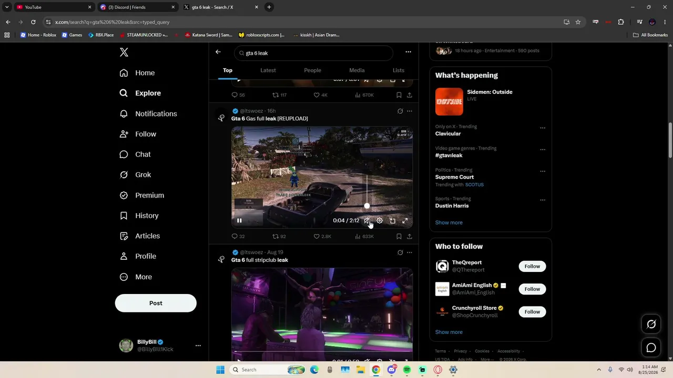The width and height of the screenshot is (673, 378).
Task: Toggle picture-in-picture on Gas leak video
Action: (x=392, y=220)
